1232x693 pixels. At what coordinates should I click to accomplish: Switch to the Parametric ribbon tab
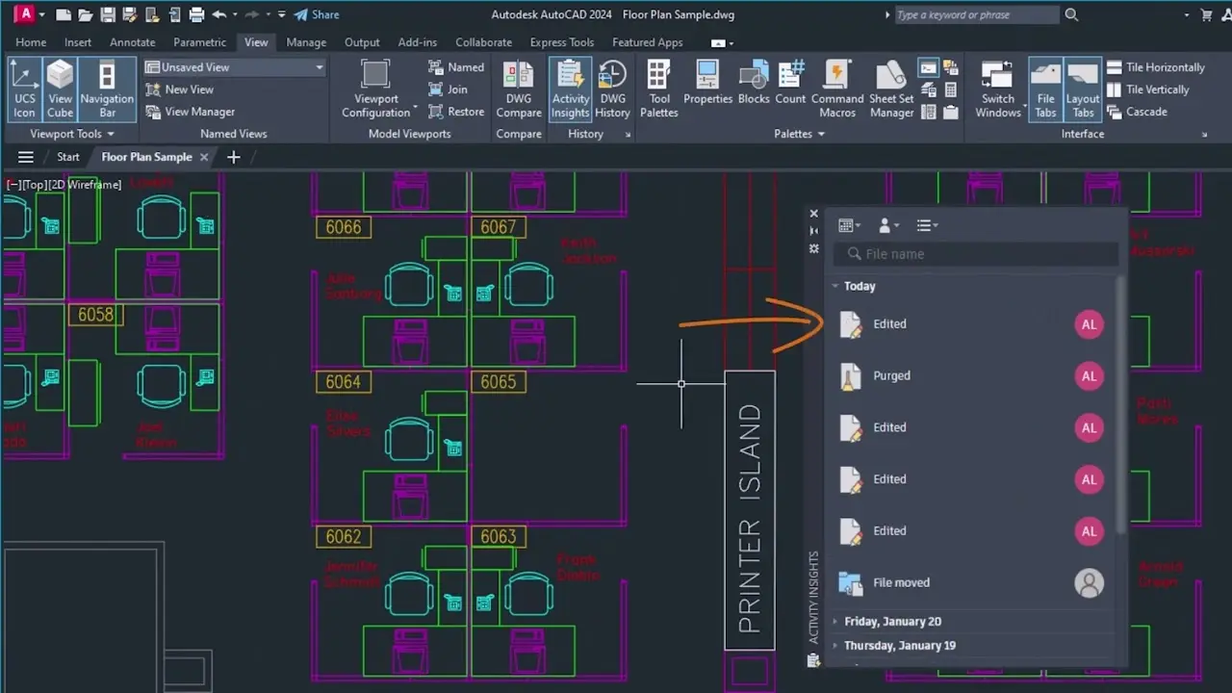pos(200,42)
